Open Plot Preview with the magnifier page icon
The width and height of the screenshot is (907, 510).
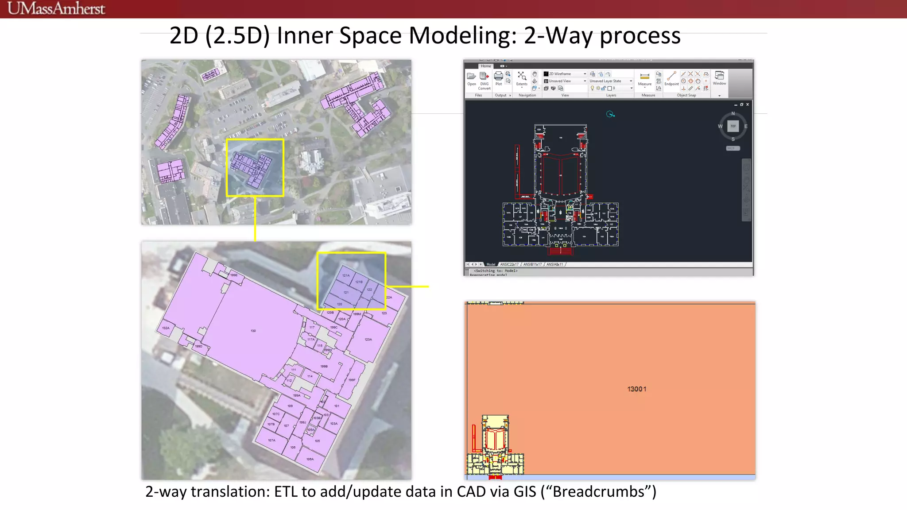(508, 81)
